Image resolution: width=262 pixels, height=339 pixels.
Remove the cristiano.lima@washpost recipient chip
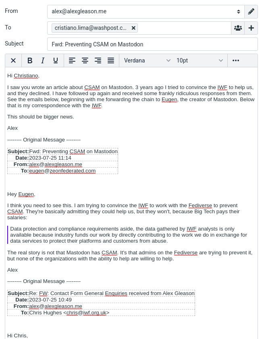click(x=133, y=28)
